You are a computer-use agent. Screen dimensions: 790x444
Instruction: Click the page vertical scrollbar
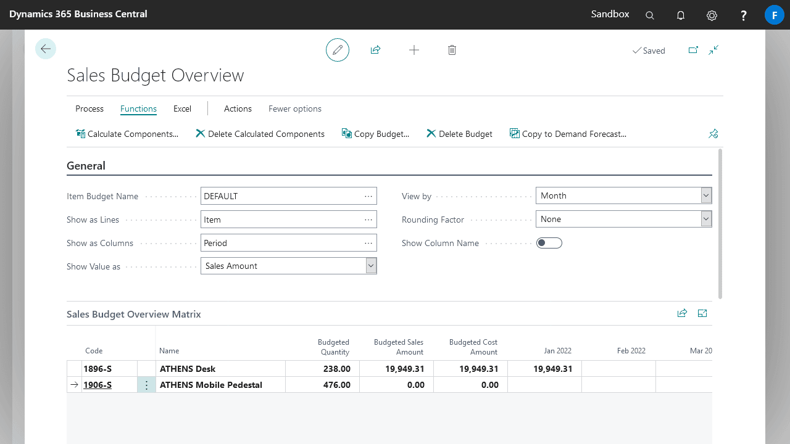tap(720, 223)
